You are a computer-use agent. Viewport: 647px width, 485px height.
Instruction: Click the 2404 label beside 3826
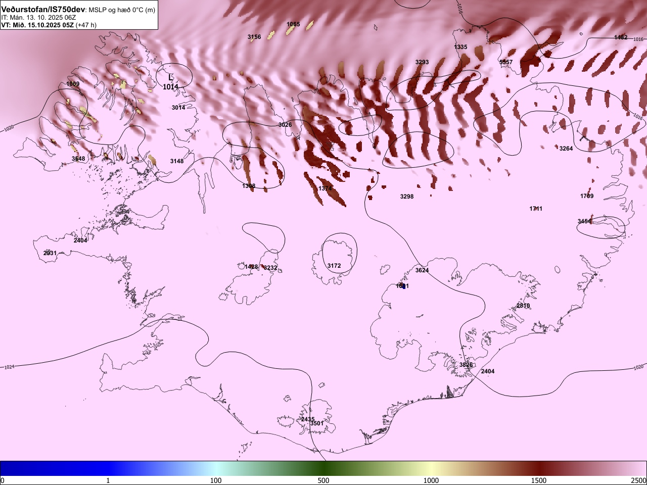(x=488, y=371)
